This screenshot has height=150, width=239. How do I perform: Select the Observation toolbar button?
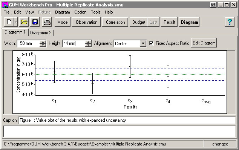pos(86,22)
